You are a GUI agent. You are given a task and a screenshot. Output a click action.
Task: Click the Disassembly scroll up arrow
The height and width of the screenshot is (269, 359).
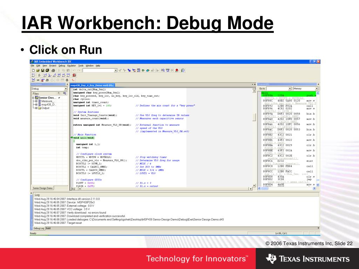tap(318, 93)
